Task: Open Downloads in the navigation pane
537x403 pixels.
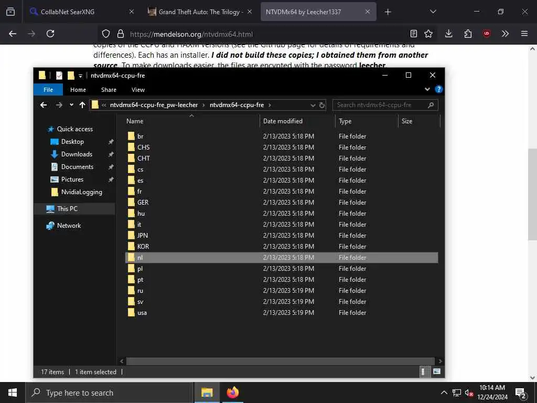Action: pos(77,154)
